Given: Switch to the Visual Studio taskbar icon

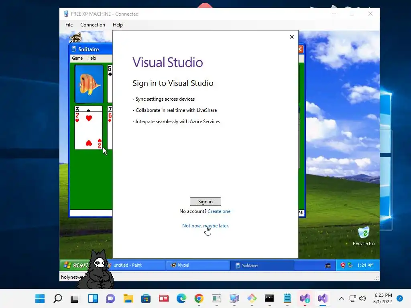Looking at the screenshot, I should pos(323,298).
